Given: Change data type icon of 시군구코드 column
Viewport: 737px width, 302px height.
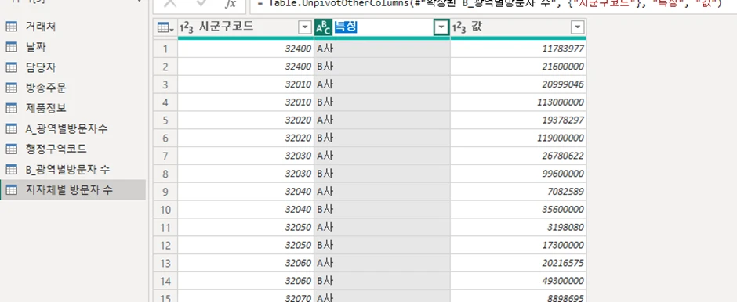Looking at the screenshot, I should pyautogui.click(x=187, y=28).
